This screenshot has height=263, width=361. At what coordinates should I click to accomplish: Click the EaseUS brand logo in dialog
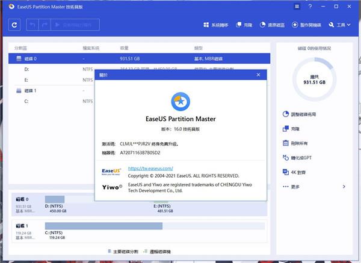[111, 172]
